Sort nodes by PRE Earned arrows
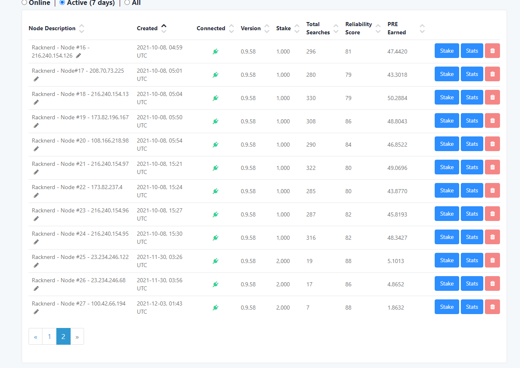Screen dimensions: 520x368 (422, 28)
